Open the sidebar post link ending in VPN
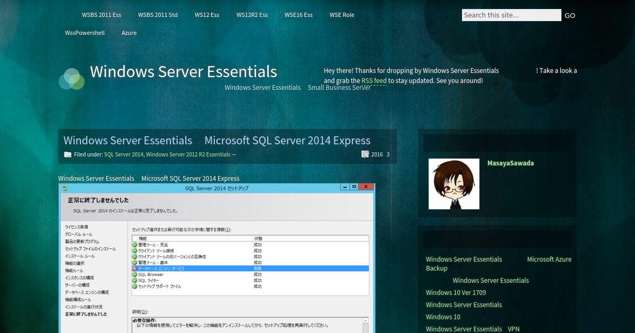 click(x=473, y=329)
